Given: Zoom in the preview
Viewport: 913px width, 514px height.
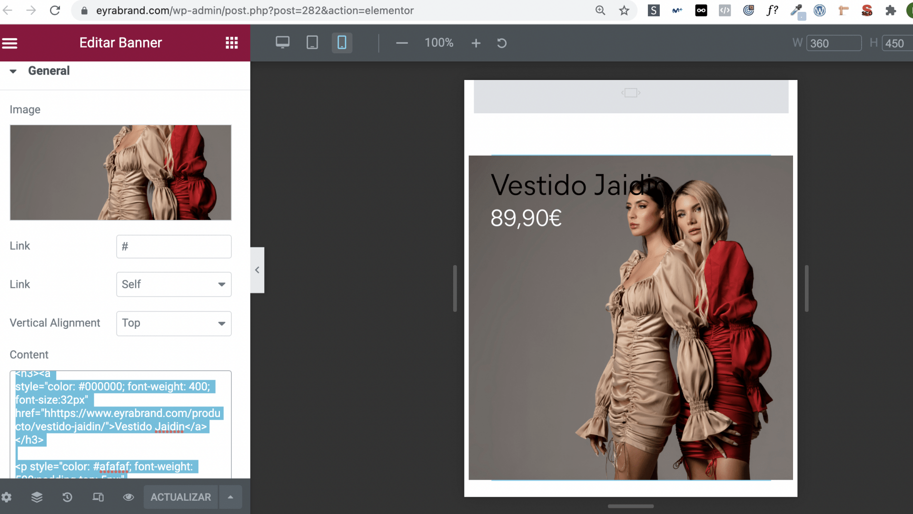Looking at the screenshot, I should click(476, 43).
